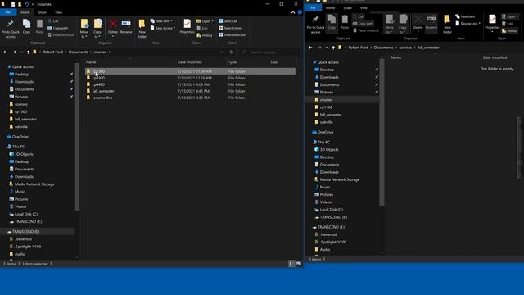This screenshot has height=295, width=524.
Task: Select cp1360 in fall_semester window sidebar
Action: click(x=326, y=107)
